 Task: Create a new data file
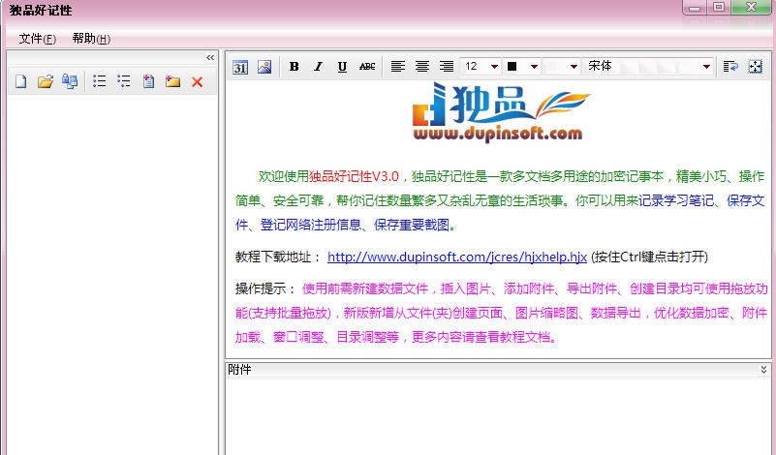[20, 81]
